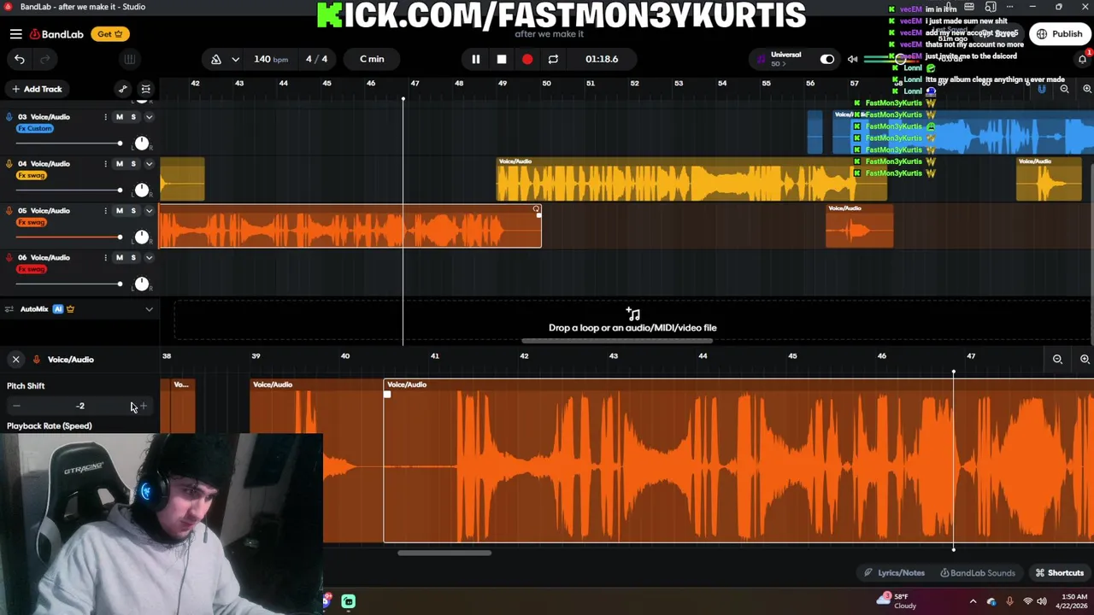Open Lyrics/Notes panel

(x=894, y=573)
